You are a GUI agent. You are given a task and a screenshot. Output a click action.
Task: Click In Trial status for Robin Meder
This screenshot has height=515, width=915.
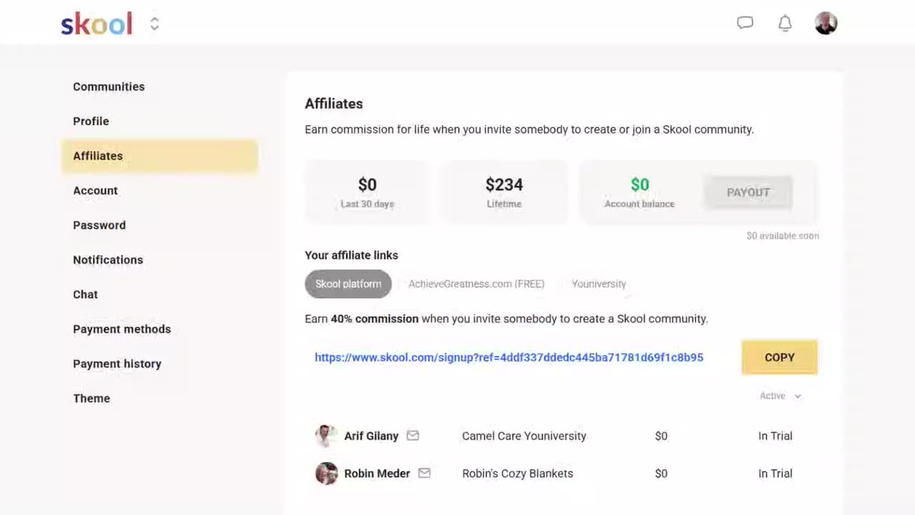pos(775,474)
